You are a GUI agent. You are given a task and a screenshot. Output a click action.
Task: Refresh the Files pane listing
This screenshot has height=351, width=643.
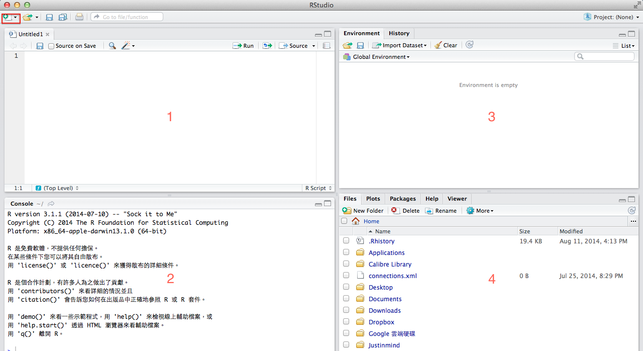coord(632,211)
